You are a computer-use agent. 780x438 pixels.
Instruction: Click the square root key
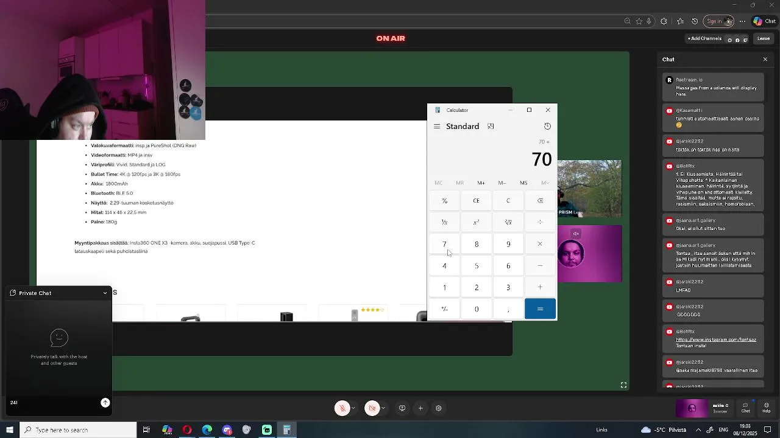[x=508, y=222]
